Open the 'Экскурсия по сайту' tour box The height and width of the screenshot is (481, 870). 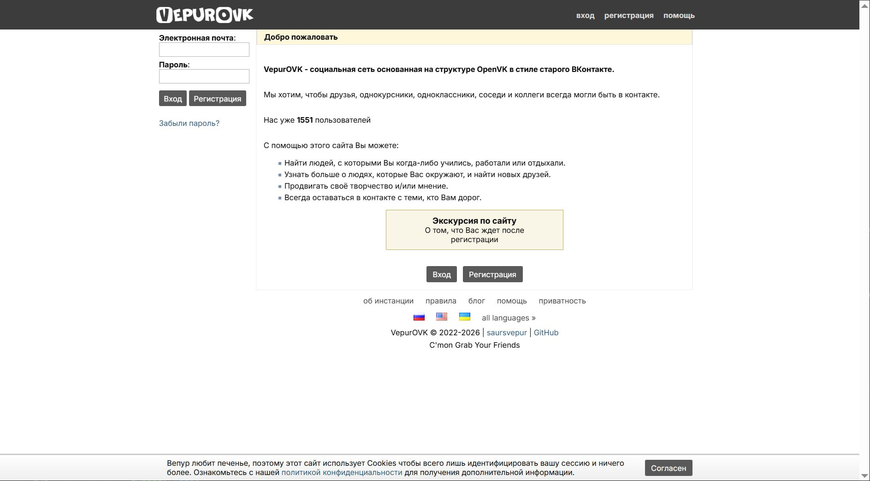point(474,230)
